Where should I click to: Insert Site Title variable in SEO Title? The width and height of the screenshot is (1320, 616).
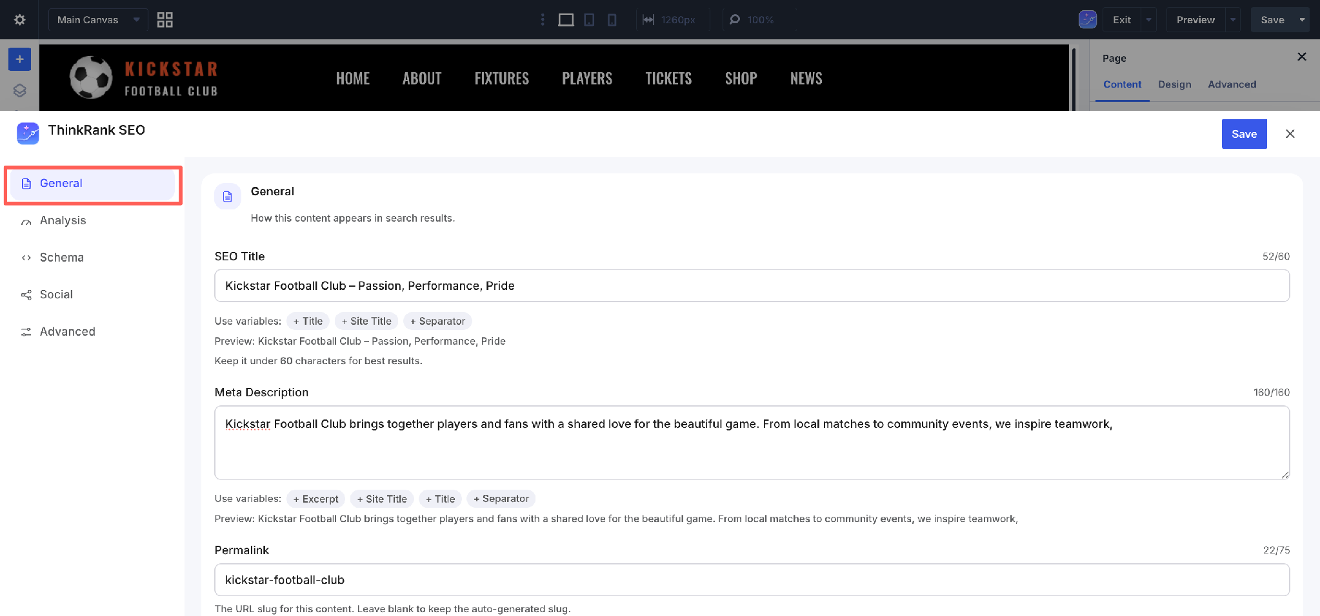point(366,321)
